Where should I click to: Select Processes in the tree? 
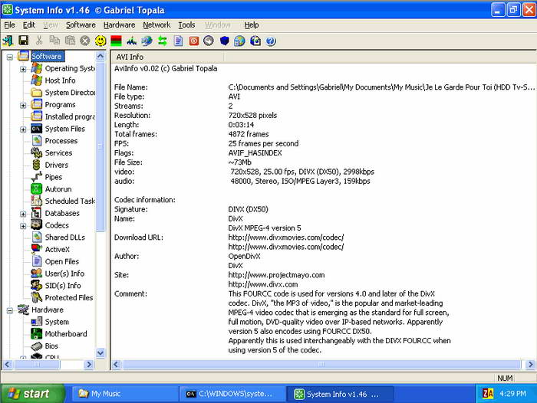click(x=61, y=141)
